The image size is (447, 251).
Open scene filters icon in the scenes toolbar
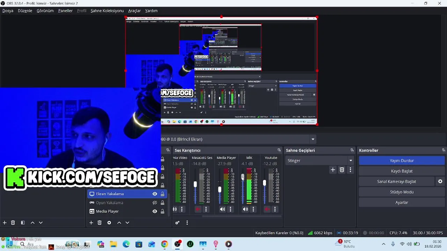[23, 223]
